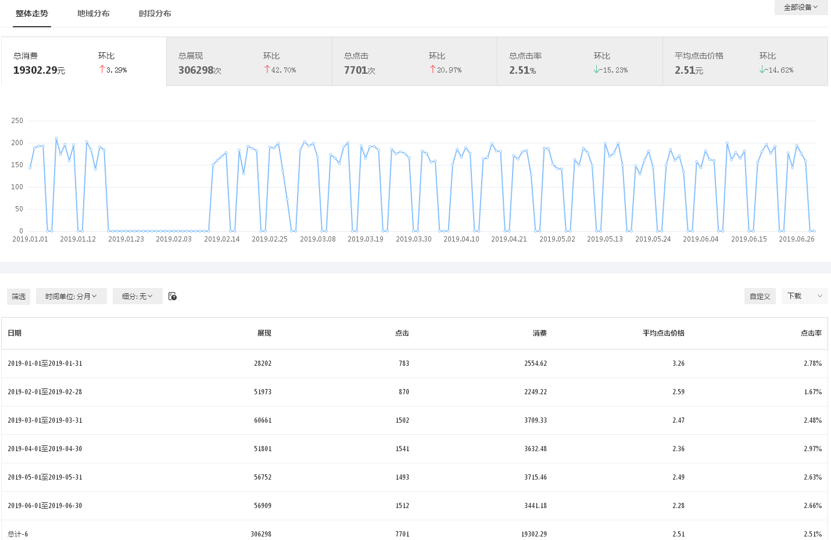Click the 2019.06.26 chart axis label
This screenshot has width=831, height=540.
797,239
